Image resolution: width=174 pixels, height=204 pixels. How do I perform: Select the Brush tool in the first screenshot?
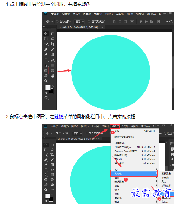(53, 50)
